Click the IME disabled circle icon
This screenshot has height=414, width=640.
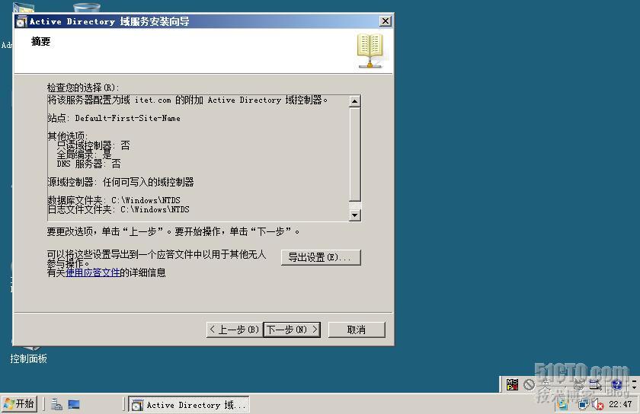529,384
